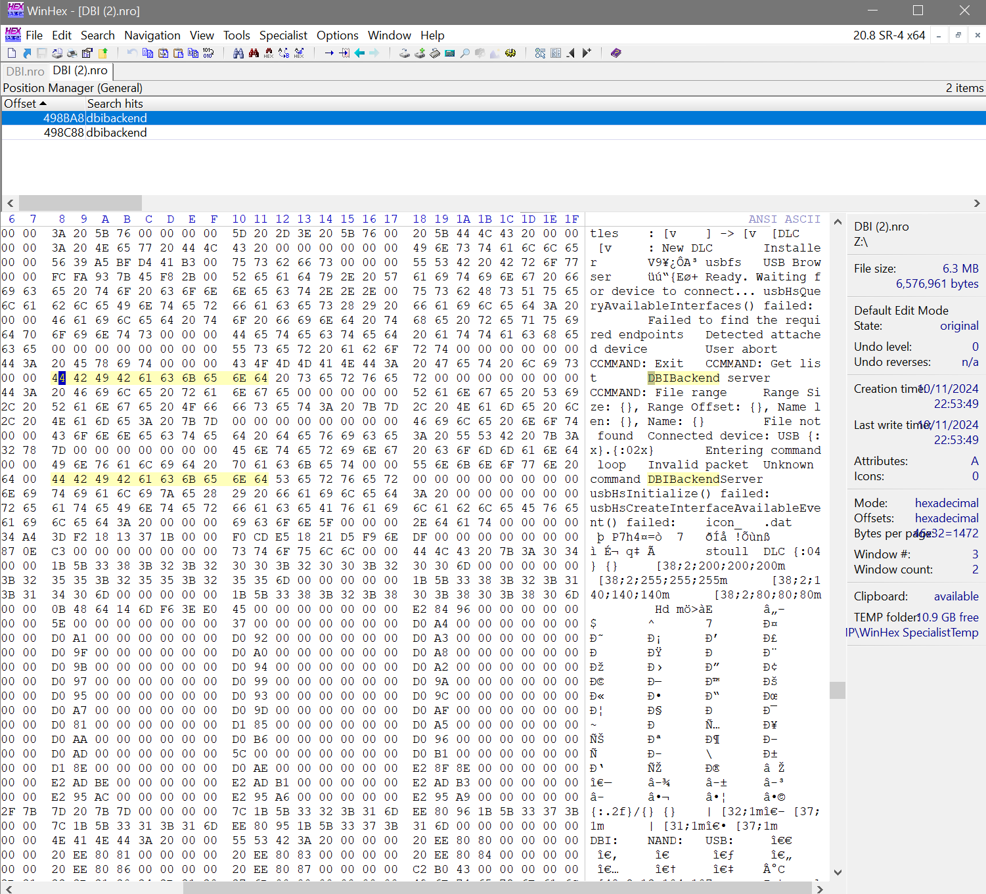This screenshot has width=986, height=894.
Task: Click the Open file icon with blue arrow
Action: [x=27, y=53]
